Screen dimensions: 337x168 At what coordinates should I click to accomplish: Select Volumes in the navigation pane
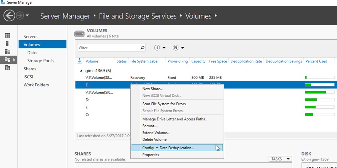point(42,45)
